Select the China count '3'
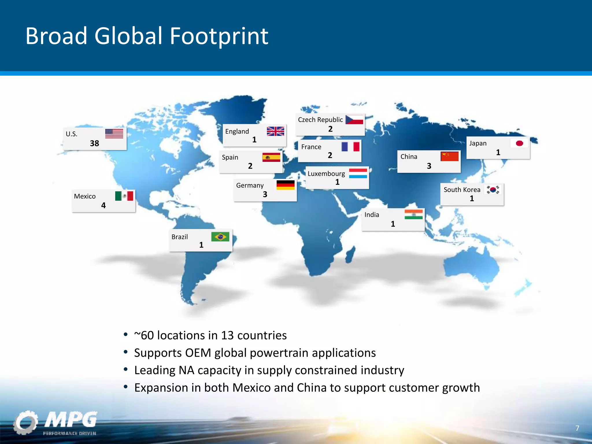Screen dimensions: 592x444 pos(429,166)
